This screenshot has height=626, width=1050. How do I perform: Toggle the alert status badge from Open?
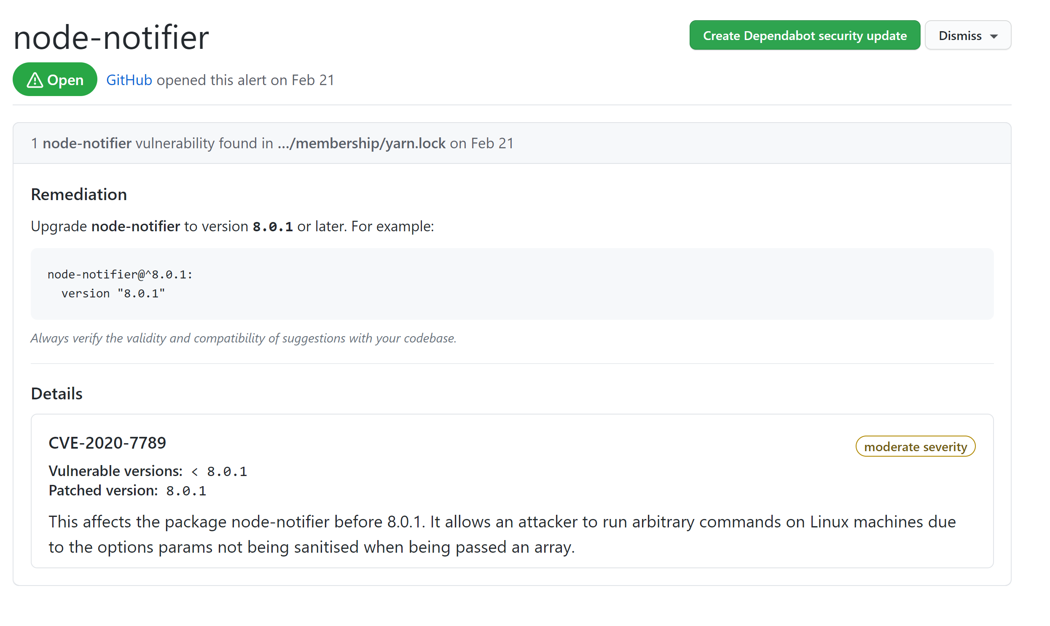(x=55, y=79)
